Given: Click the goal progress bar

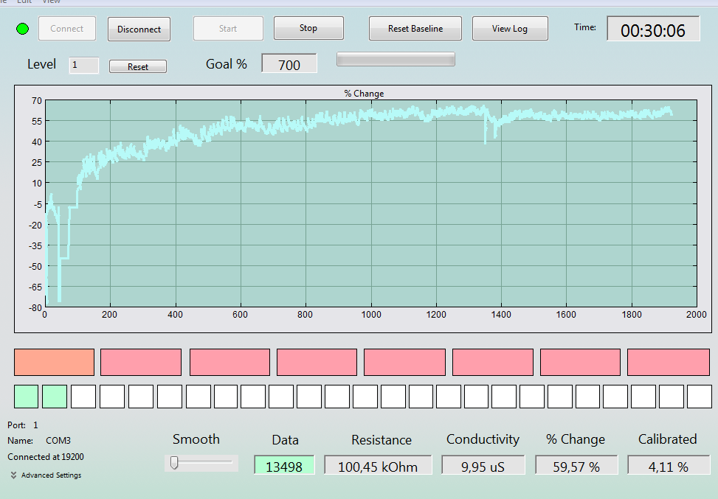Looking at the screenshot, I should tap(396, 60).
